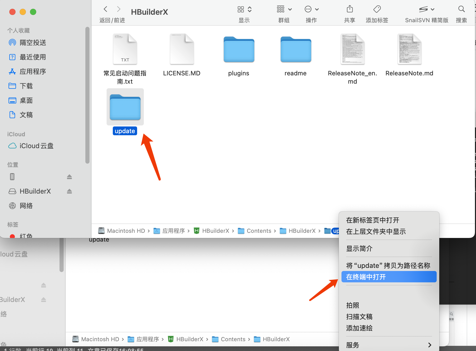
Task: Open 文稿 from the sidebar
Action: coord(26,115)
